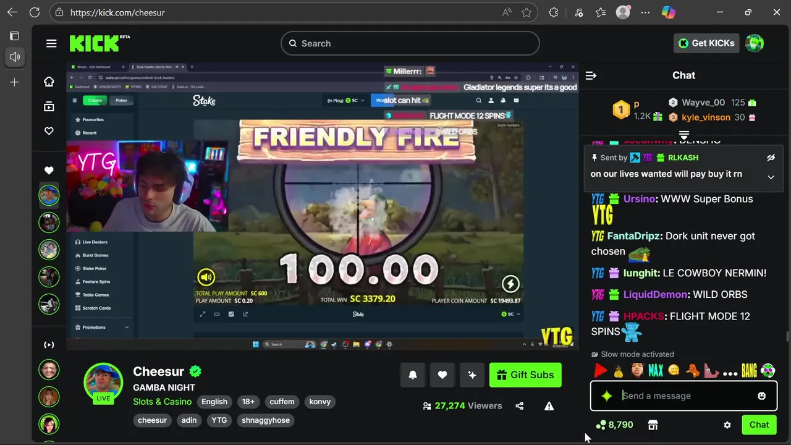
Task: Open the KICKs balance 8,790
Action: 614,425
